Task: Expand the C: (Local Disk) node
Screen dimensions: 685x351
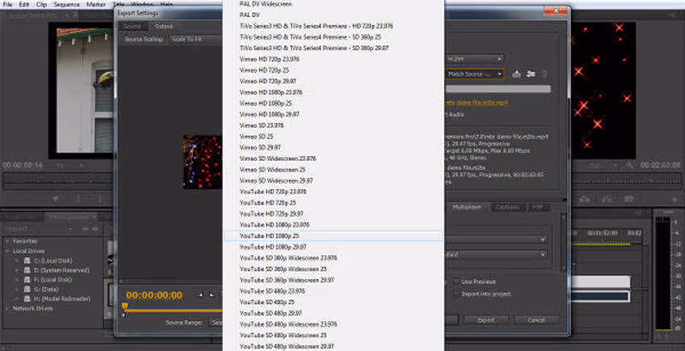Action: [x=17, y=261]
